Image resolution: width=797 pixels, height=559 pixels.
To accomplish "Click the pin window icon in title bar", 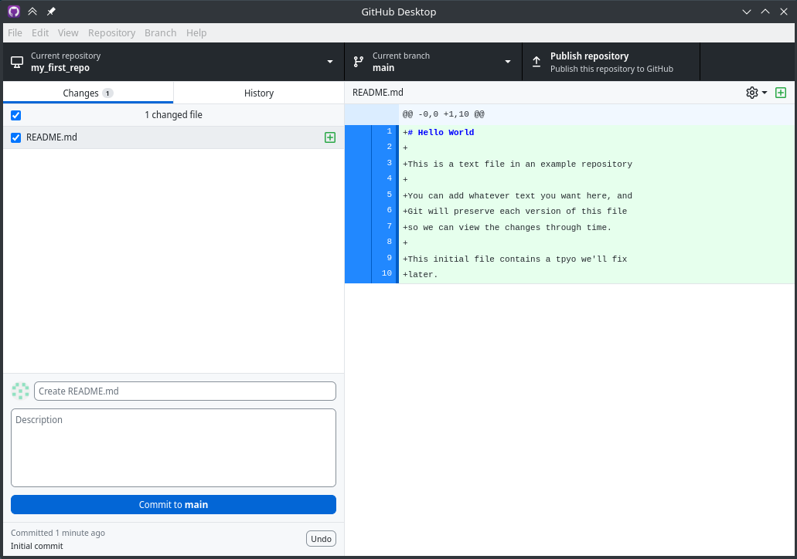I will point(51,11).
